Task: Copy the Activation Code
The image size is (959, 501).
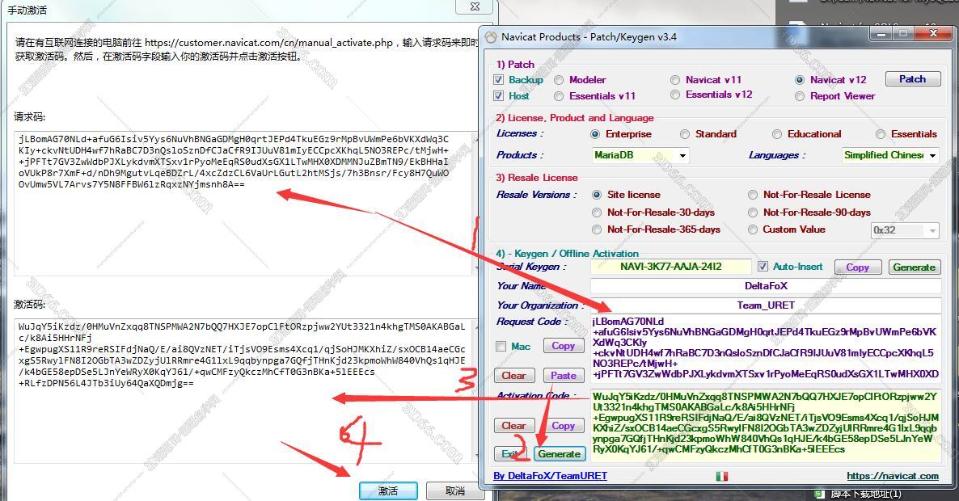Action: click(x=563, y=425)
